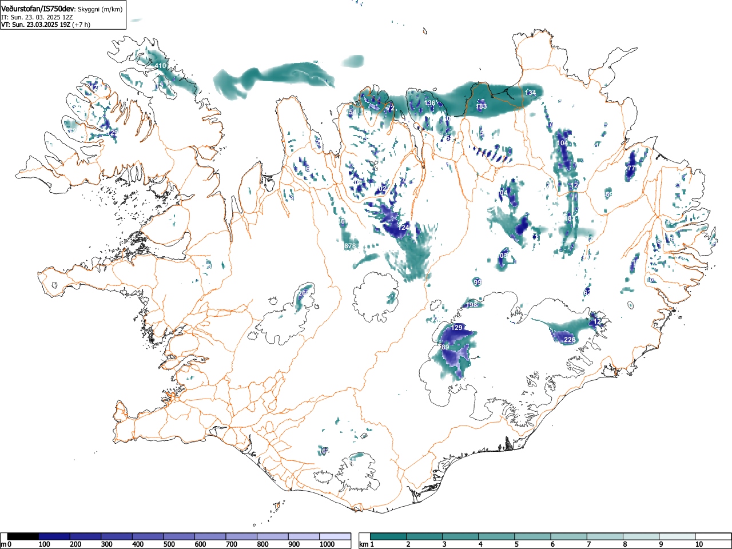The height and width of the screenshot is (549, 732).
Task: Click the '136' visibility value on the map
Action: click(430, 103)
